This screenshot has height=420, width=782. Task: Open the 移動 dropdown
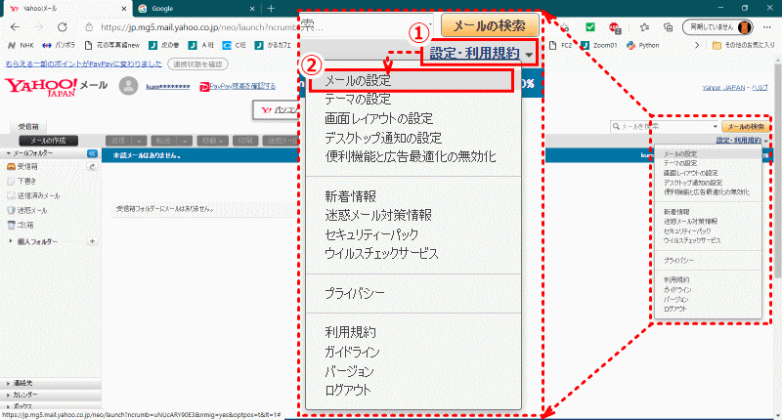coord(213,141)
